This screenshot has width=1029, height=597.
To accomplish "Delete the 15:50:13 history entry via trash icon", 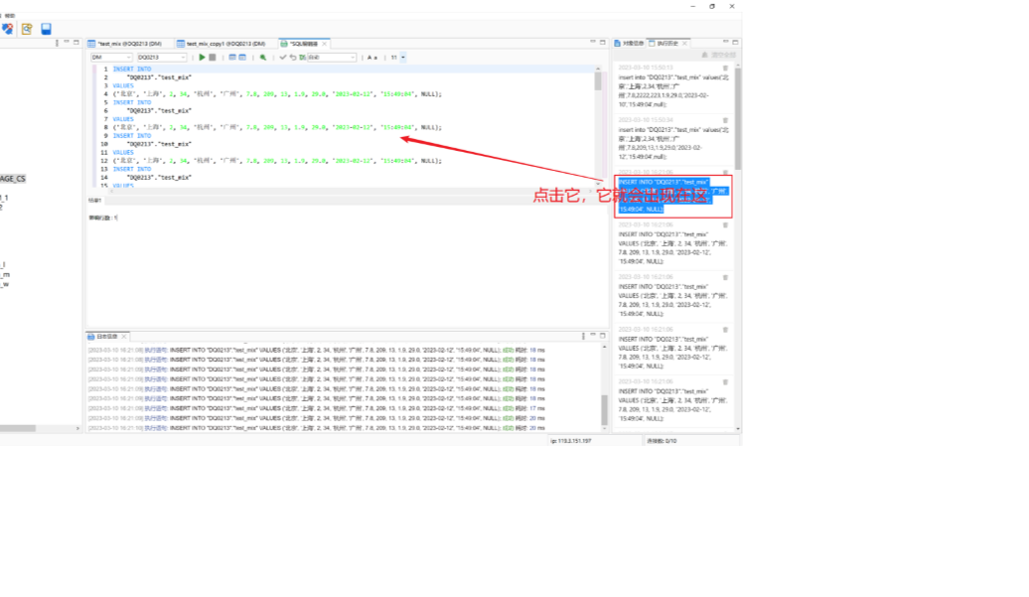I will [725, 68].
